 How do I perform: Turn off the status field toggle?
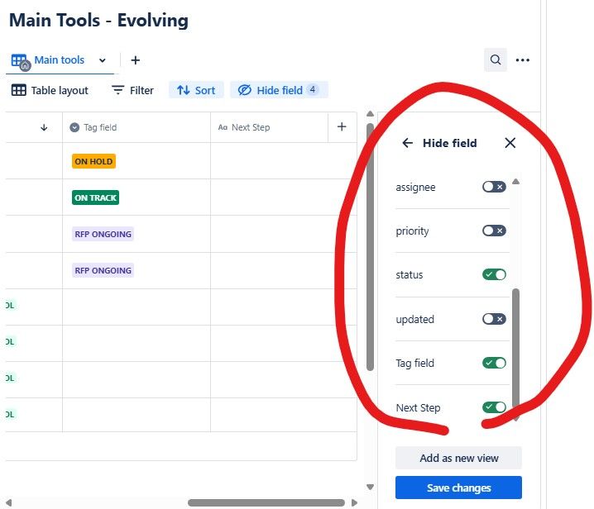pyautogui.click(x=494, y=274)
